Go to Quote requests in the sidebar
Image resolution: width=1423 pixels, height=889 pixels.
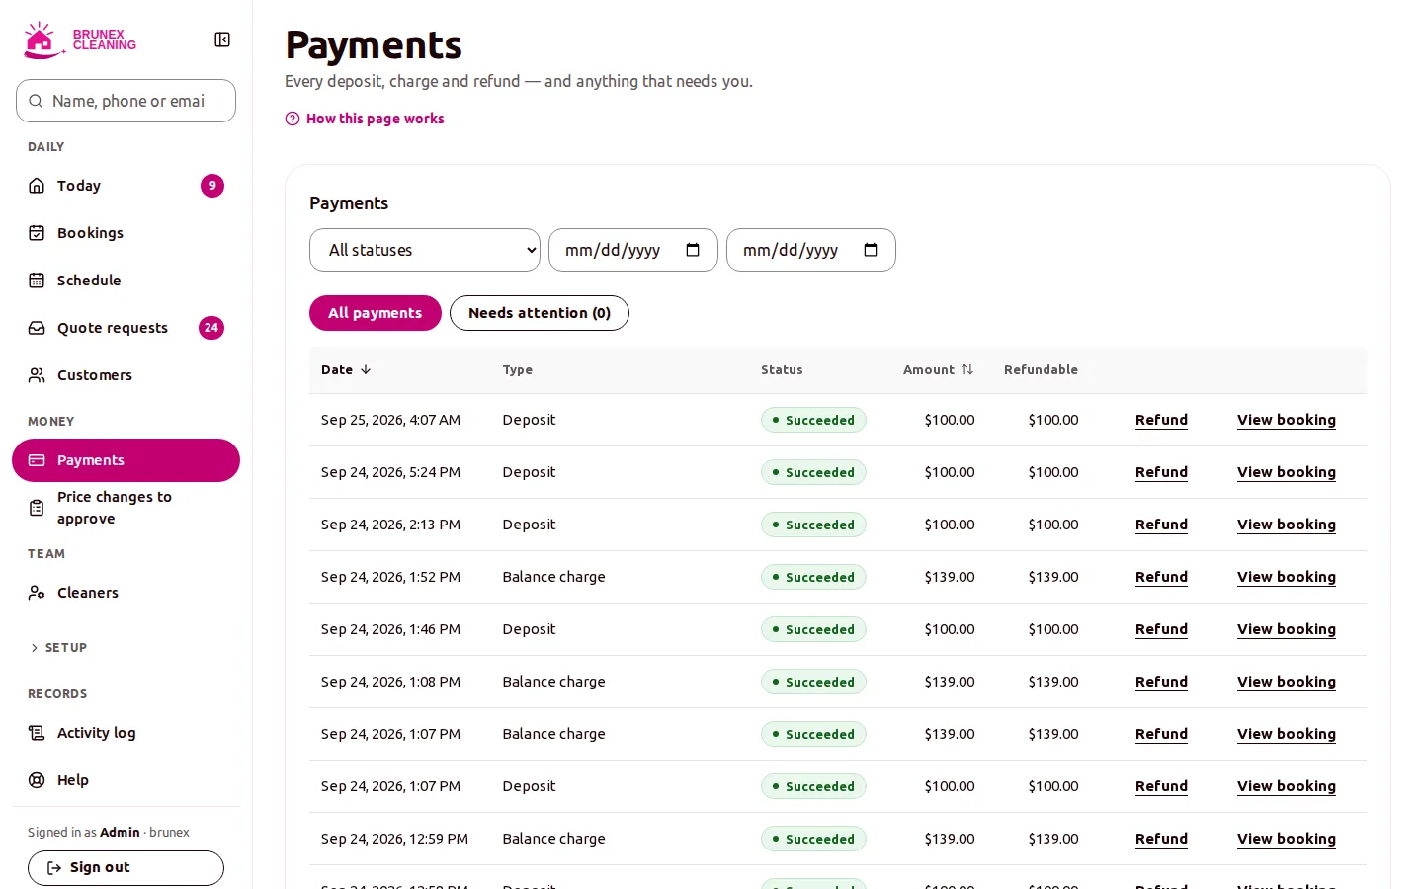pos(126,328)
